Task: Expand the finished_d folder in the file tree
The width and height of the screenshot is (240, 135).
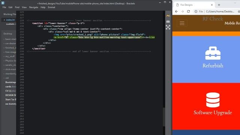Action: click(10, 48)
